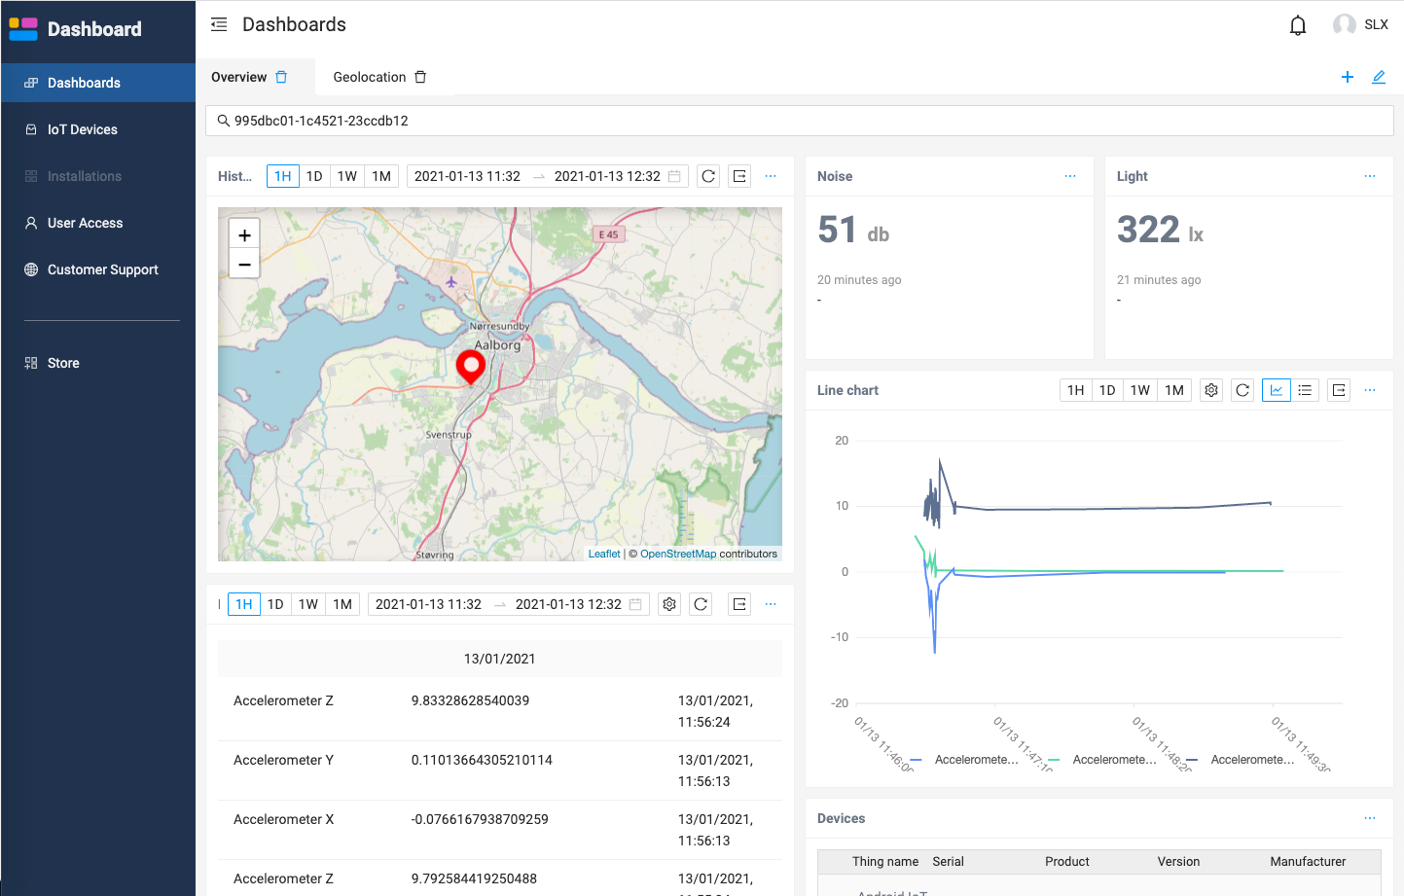This screenshot has width=1404, height=896.
Task: Open the OpenStreetMap link
Action: 677,554
